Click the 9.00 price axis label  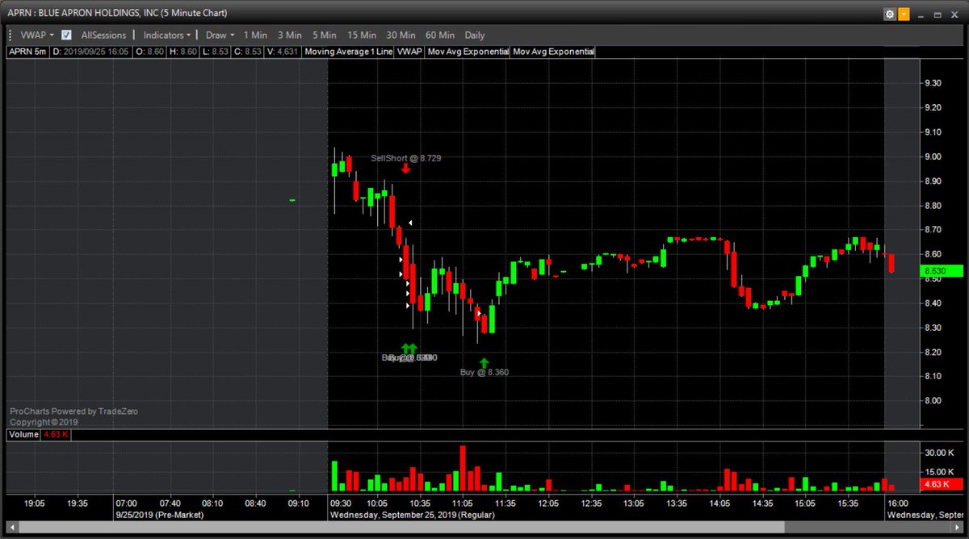(934, 157)
